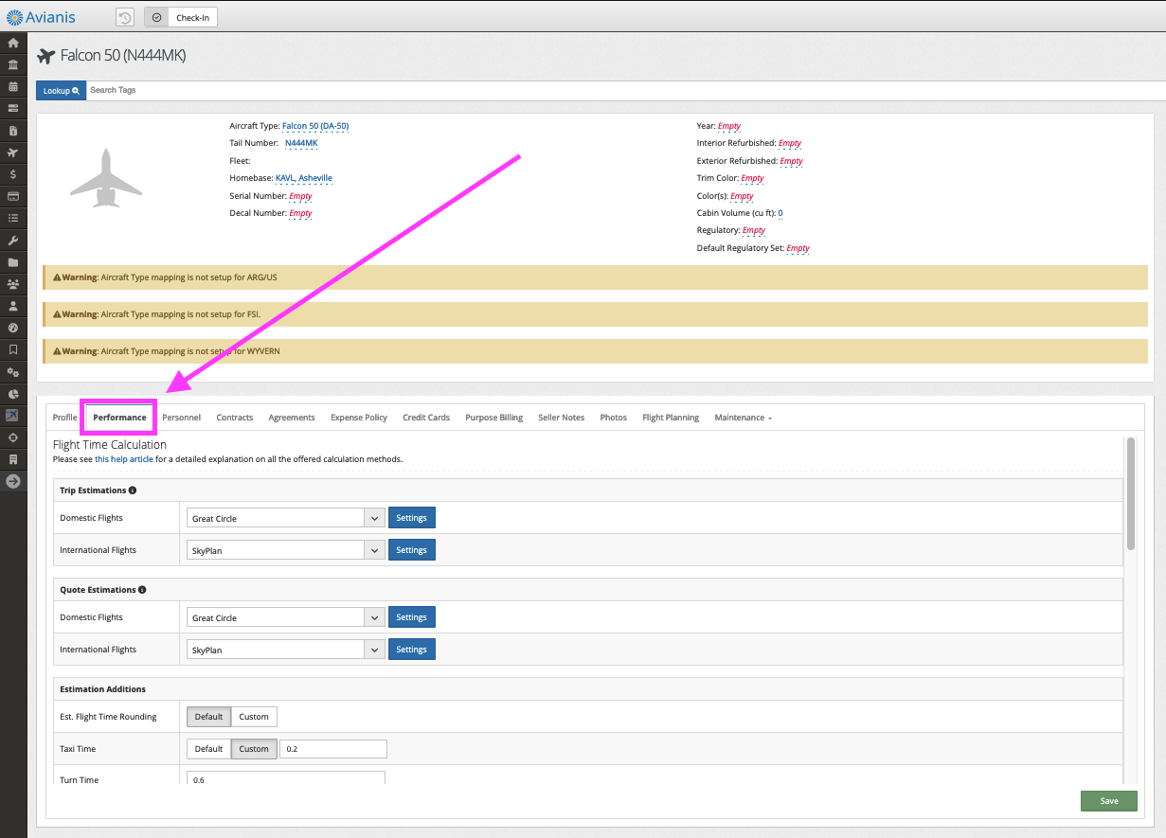Open the pie chart reports sidebar icon

tap(13, 394)
